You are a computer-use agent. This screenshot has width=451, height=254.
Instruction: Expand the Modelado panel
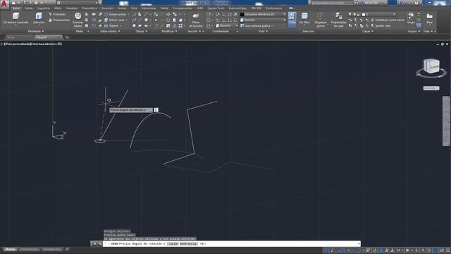click(36, 31)
